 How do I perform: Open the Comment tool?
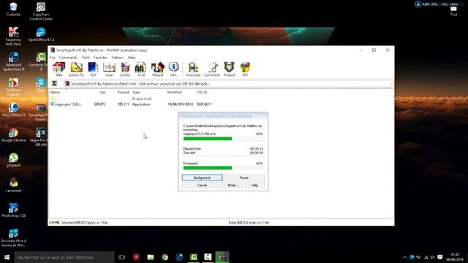(x=212, y=69)
